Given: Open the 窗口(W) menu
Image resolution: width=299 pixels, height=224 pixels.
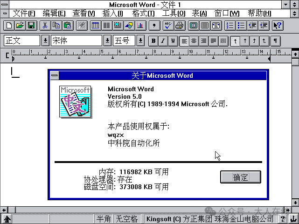Looking at the screenshot, I should (x=227, y=14).
